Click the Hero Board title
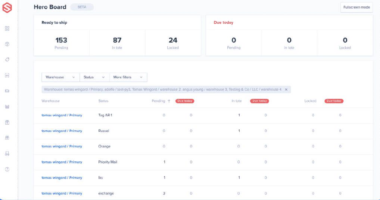The image size is (380, 200). [50, 7]
